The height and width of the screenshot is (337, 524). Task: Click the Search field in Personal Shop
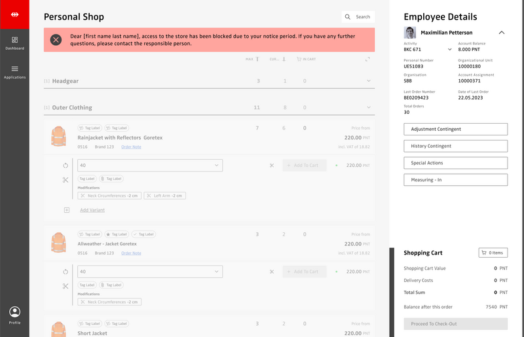click(358, 17)
